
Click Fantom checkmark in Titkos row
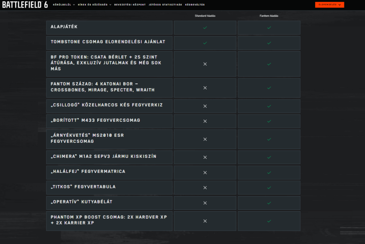pos(269,188)
